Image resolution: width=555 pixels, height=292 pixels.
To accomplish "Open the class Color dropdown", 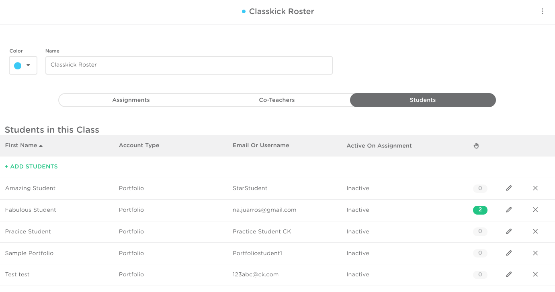I will click(x=23, y=65).
